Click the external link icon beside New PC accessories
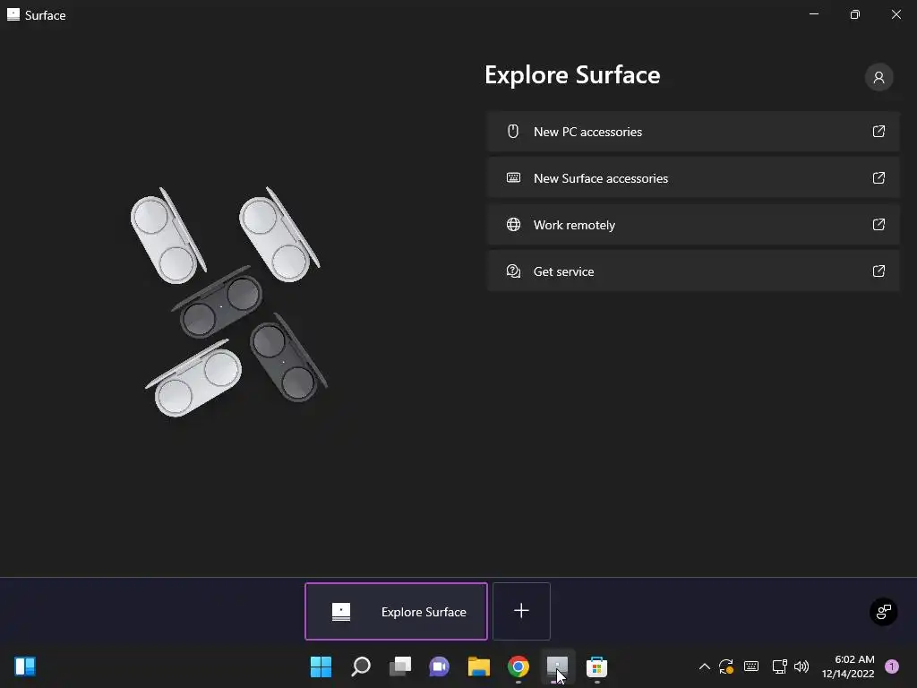917x688 pixels. click(878, 131)
